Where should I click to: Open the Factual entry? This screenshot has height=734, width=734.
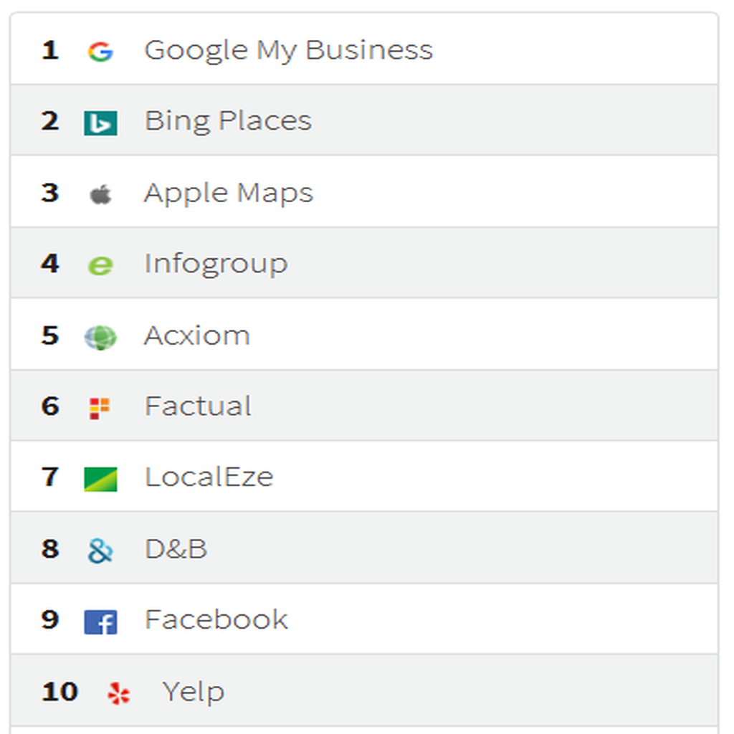[x=198, y=406]
